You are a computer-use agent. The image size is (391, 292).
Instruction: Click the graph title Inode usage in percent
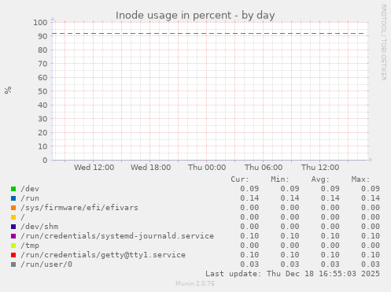(195, 16)
